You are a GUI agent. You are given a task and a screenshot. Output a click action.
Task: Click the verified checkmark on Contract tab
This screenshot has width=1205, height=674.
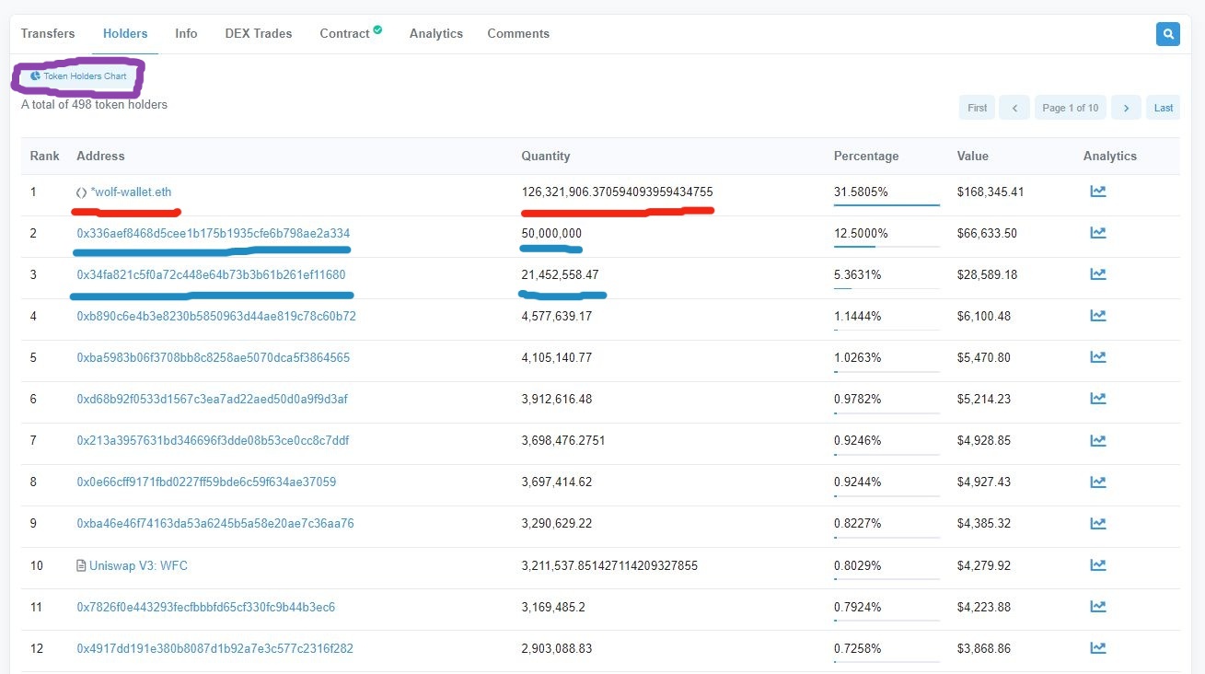377,30
